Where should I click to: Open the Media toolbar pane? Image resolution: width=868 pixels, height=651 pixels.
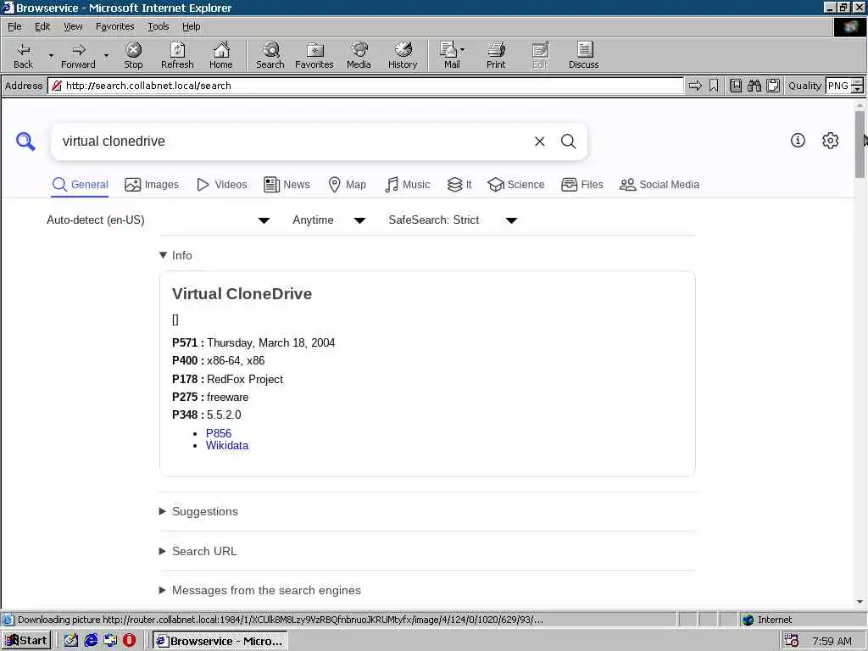tap(359, 55)
